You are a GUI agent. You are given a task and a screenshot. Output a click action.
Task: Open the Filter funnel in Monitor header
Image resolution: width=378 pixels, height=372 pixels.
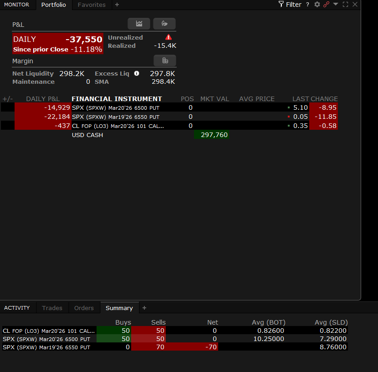coord(290,5)
